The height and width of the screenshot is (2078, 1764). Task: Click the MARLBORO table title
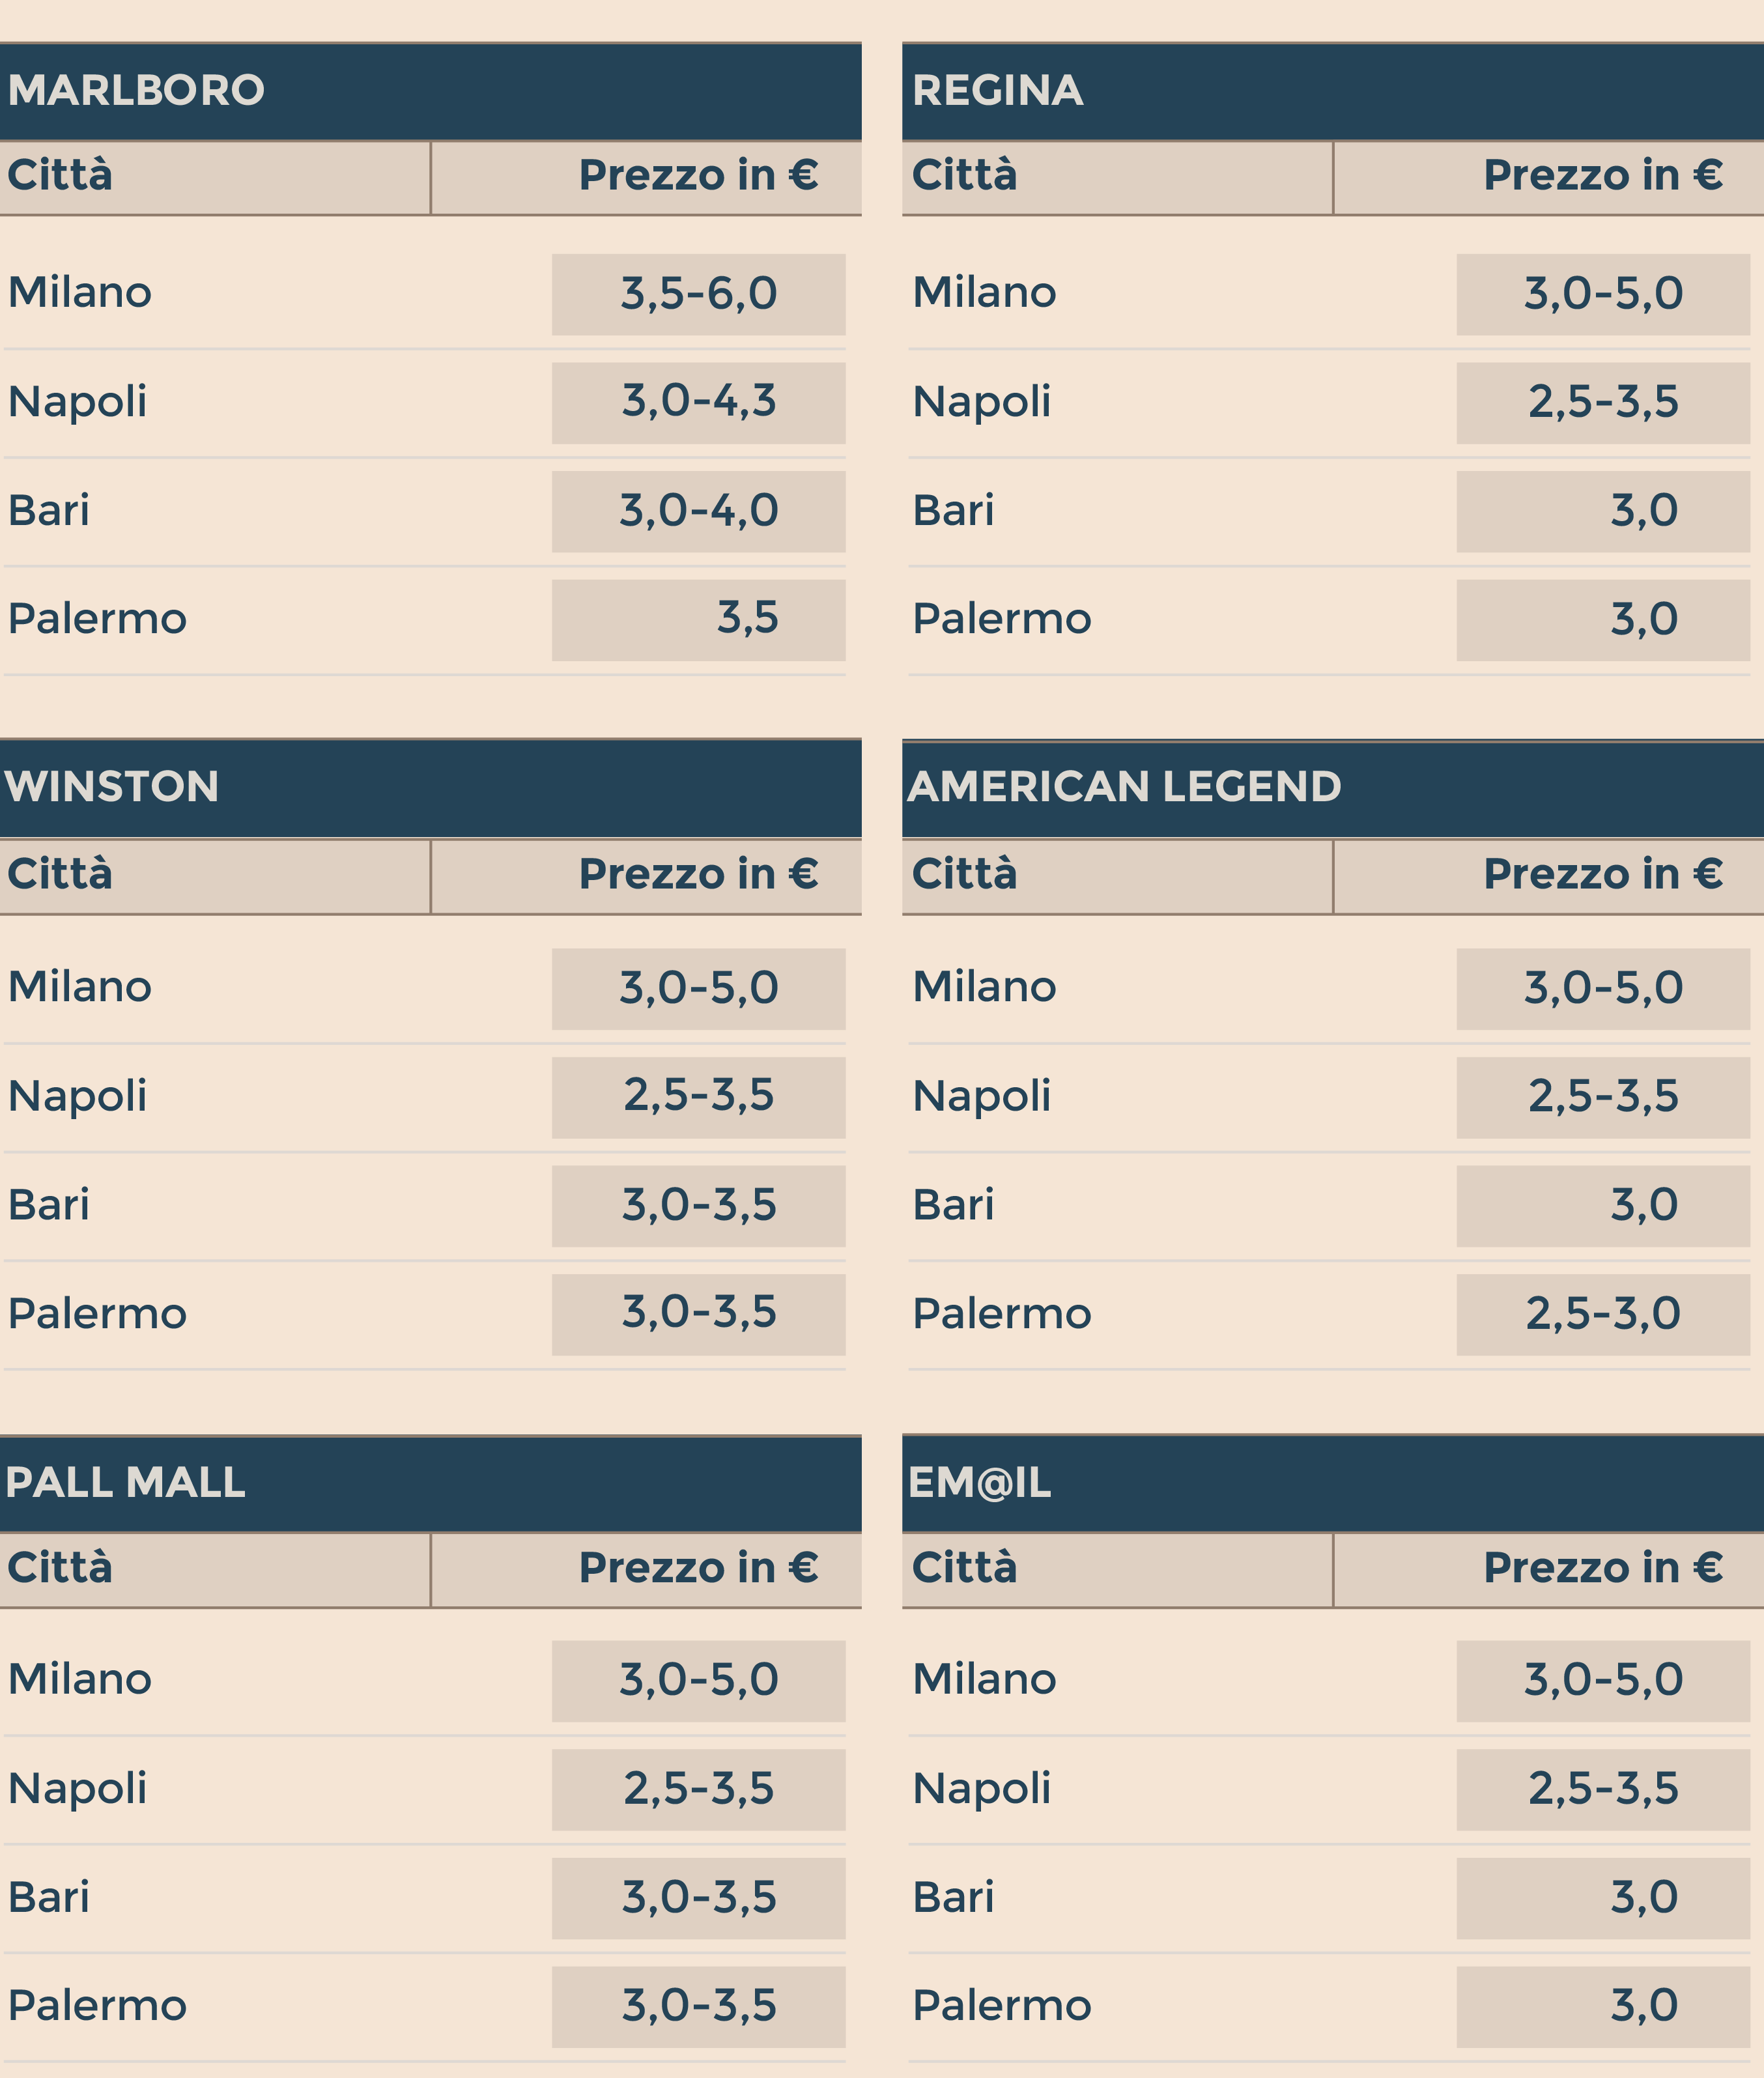point(136,90)
